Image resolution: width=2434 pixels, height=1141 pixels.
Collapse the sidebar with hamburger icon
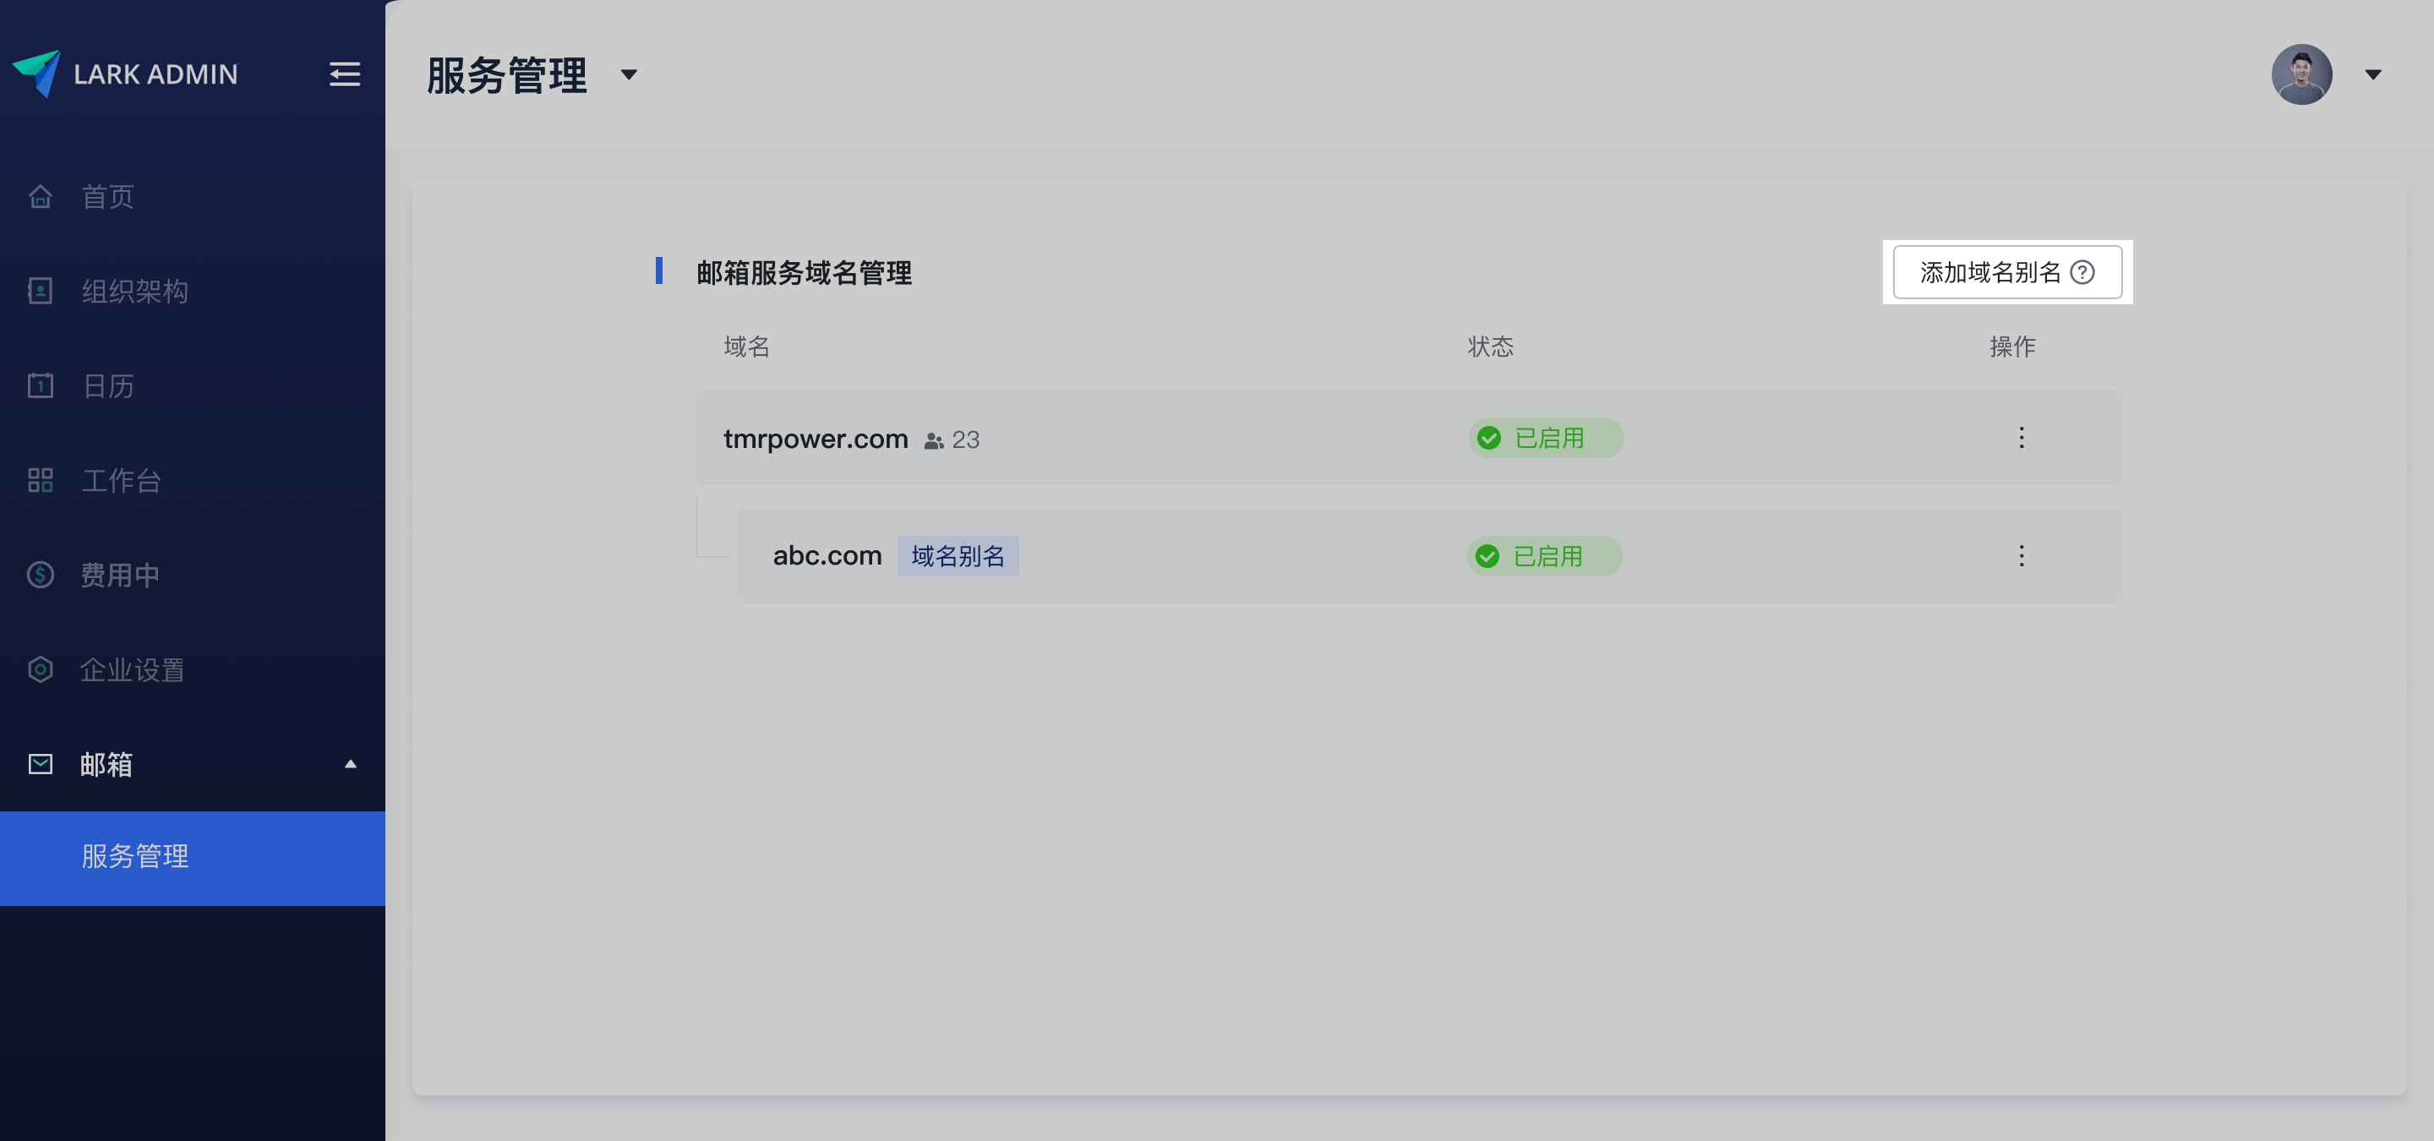pos(344,74)
